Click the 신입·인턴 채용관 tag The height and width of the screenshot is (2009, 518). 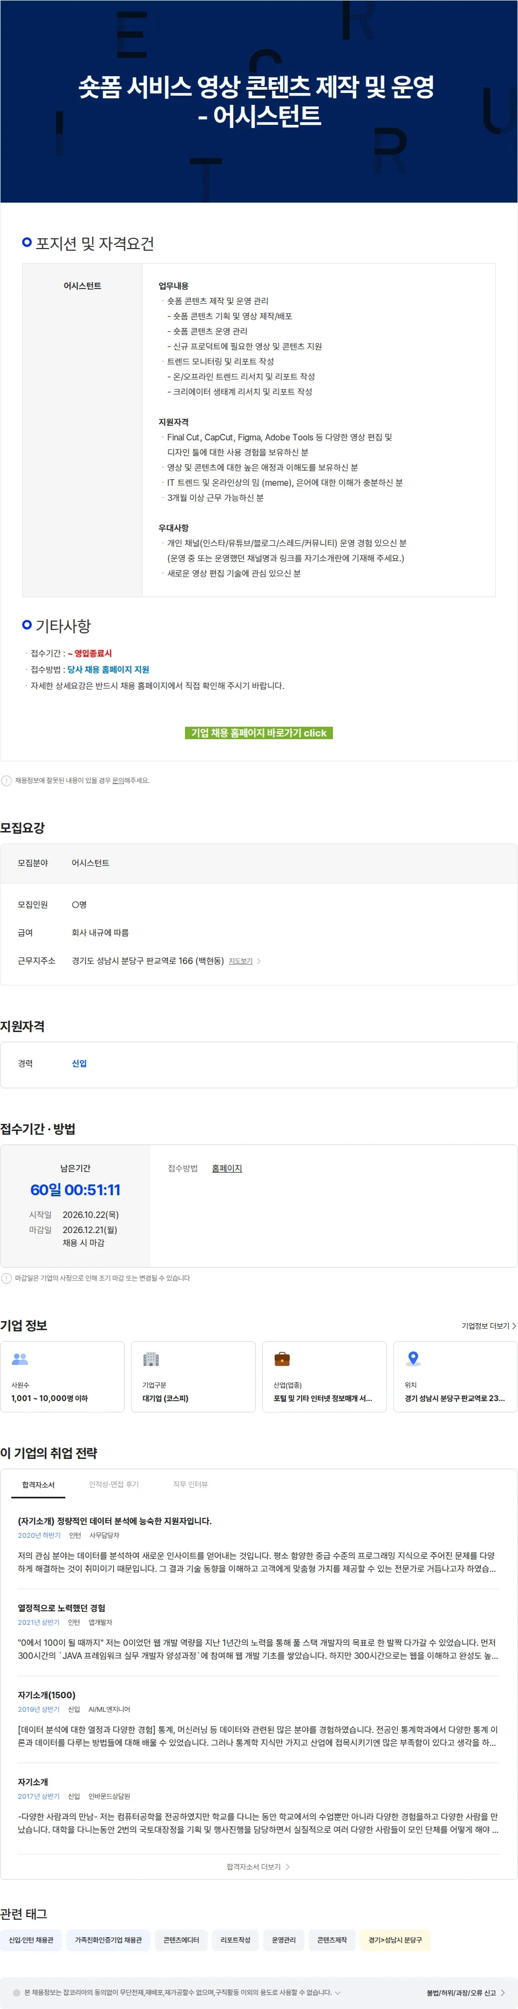pyautogui.click(x=31, y=1940)
